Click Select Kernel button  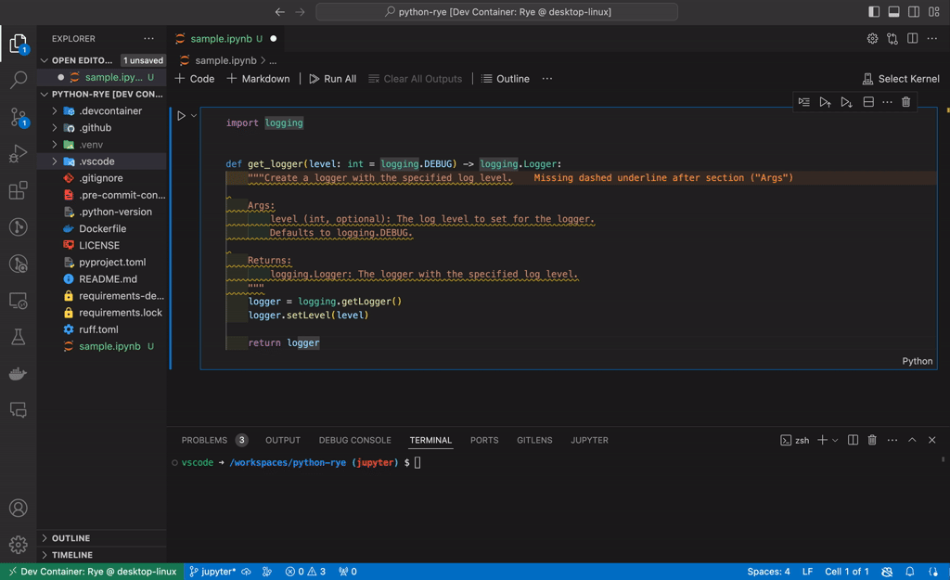point(901,79)
